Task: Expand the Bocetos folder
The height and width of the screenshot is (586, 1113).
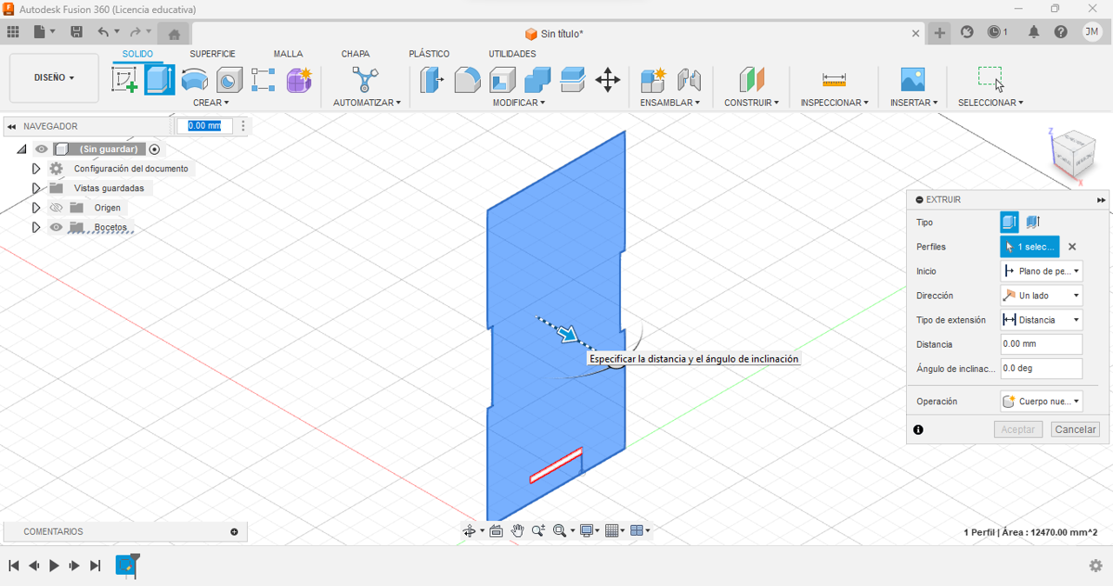Action: pyautogui.click(x=36, y=228)
